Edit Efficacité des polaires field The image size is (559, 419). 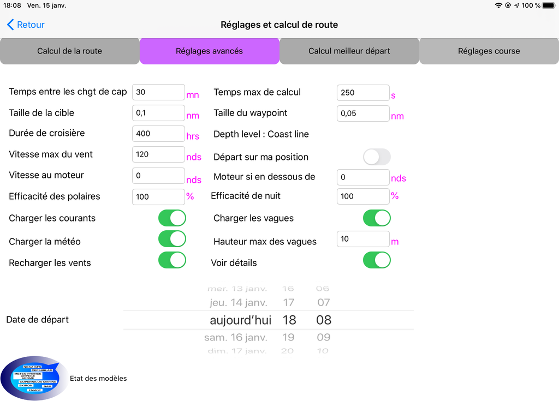tap(158, 196)
